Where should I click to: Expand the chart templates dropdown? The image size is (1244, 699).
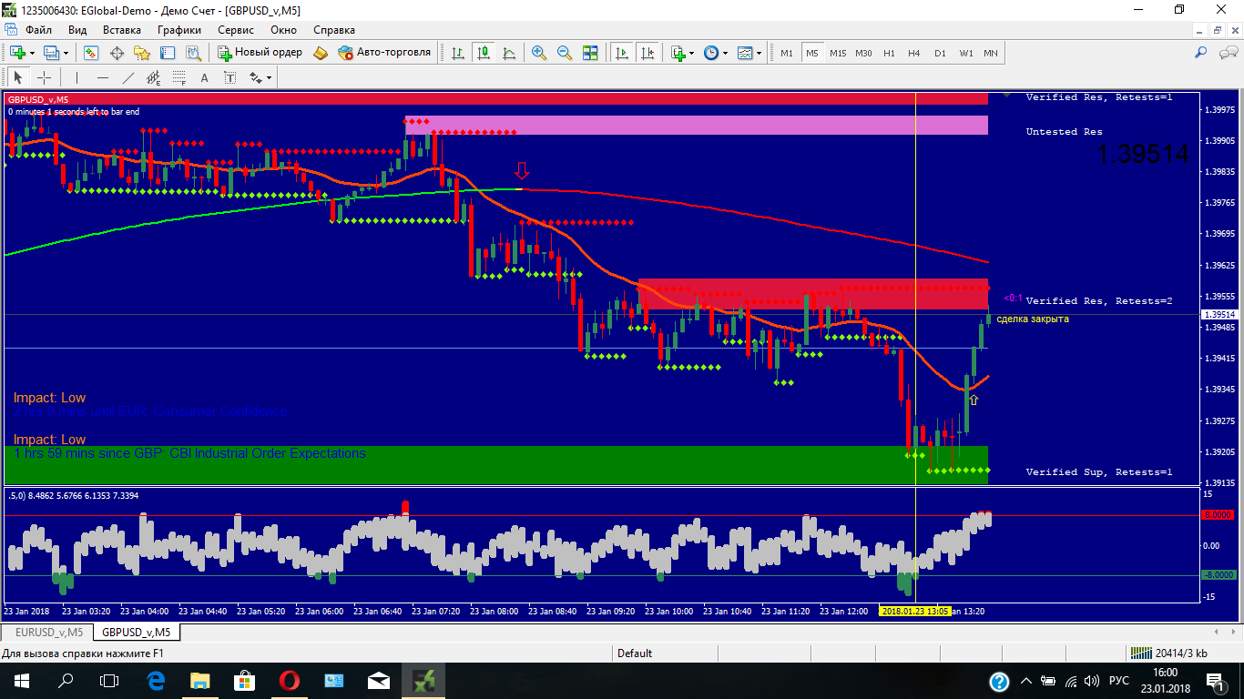click(750, 53)
